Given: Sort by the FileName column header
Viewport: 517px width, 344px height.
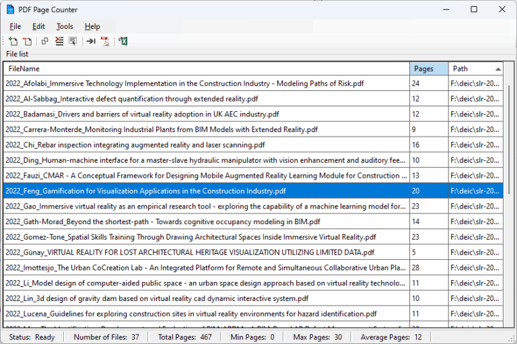Looking at the screenshot, I should 207,69.
